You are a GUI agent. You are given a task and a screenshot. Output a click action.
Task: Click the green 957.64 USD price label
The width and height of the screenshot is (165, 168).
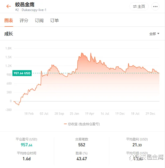click(22, 73)
